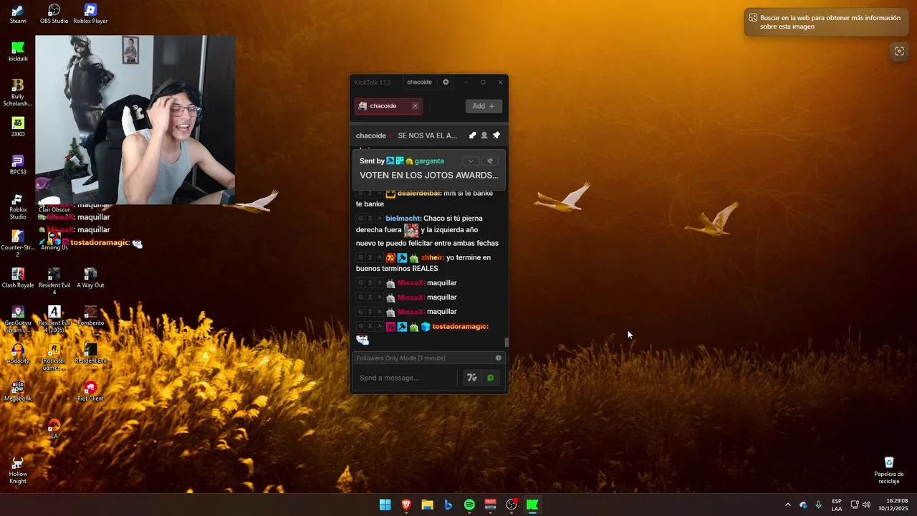Select the Riot Client desktop icon

pyautogui.click(x=90, y=391)
